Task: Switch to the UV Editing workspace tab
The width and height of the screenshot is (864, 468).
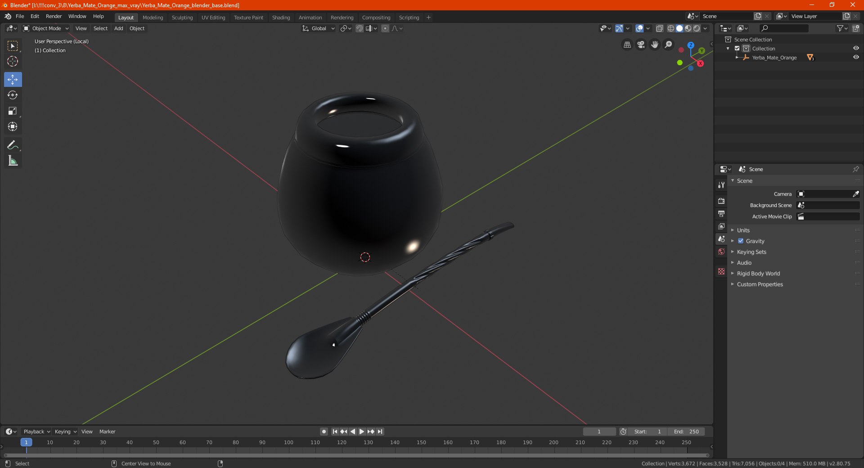Action: coord(213,18)
